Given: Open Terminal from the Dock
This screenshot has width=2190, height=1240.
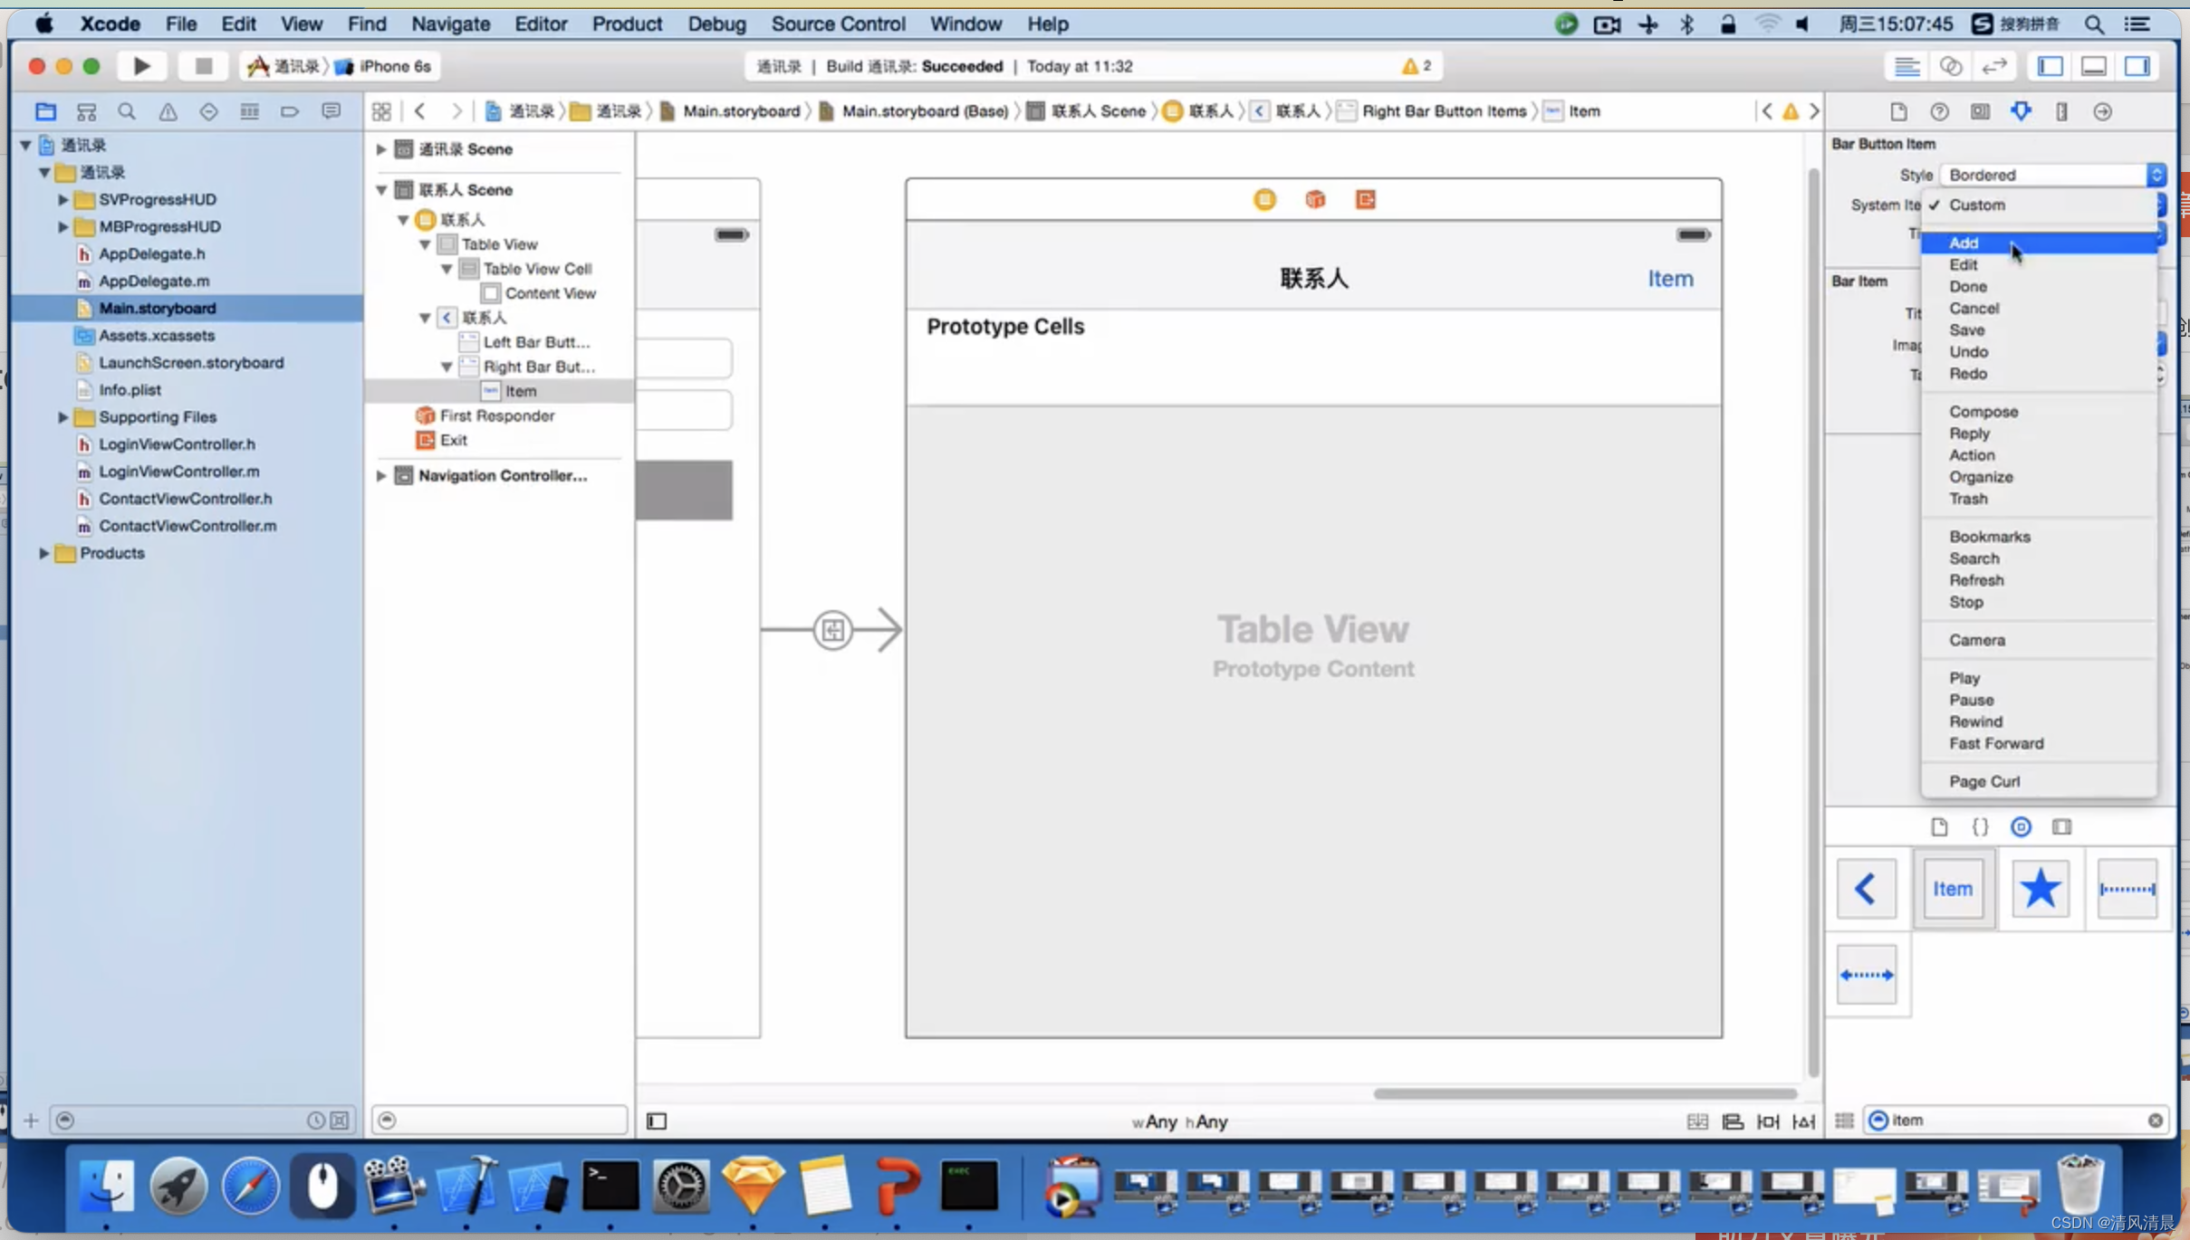Looking at the screenshot, I should (x=610, y=1186).
